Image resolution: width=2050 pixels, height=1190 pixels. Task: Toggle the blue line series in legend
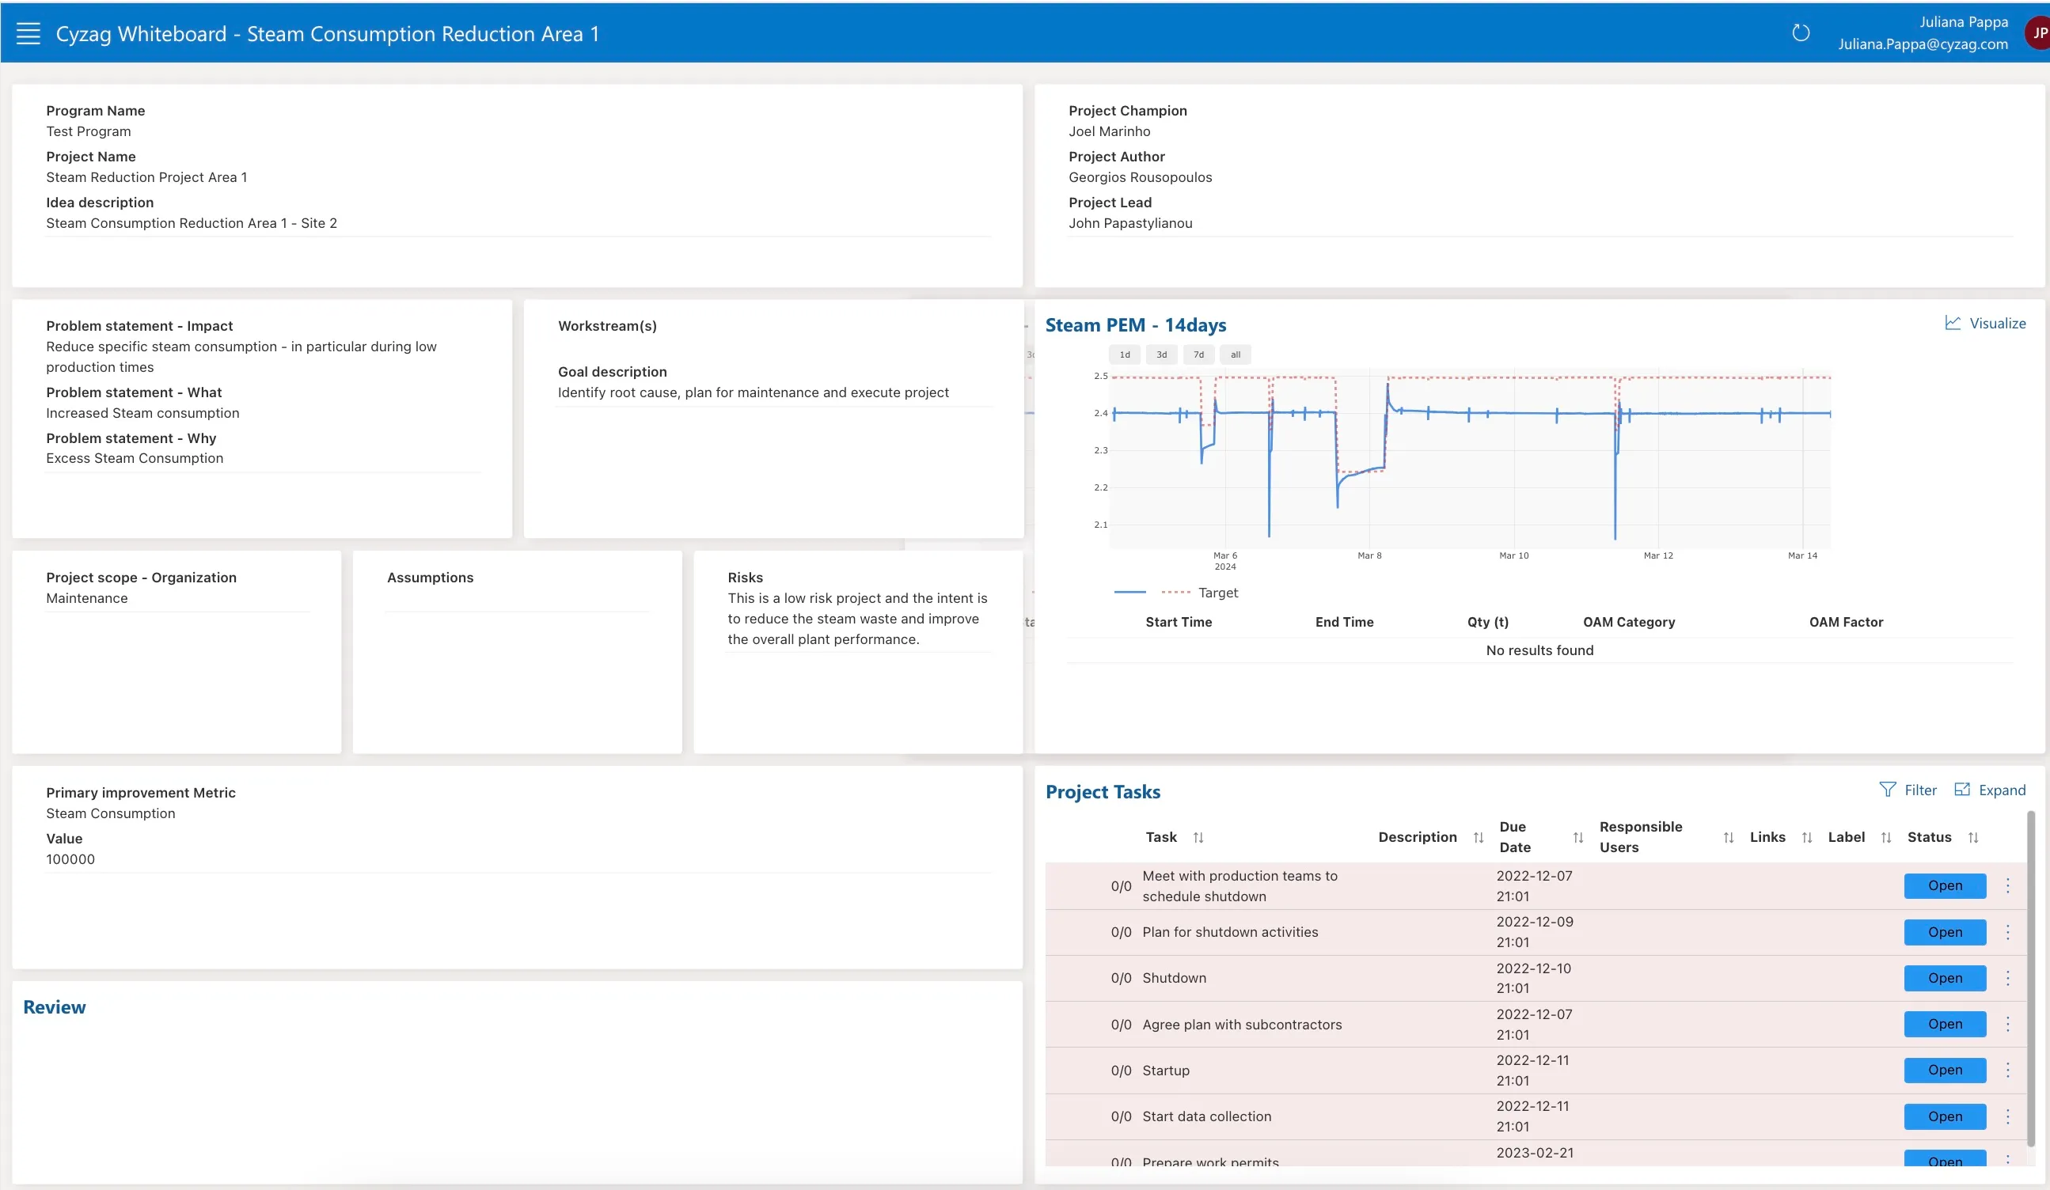[1130, 593]
